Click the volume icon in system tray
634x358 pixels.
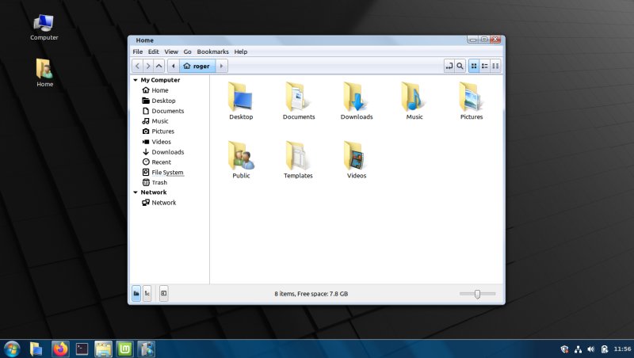[590, 348]
